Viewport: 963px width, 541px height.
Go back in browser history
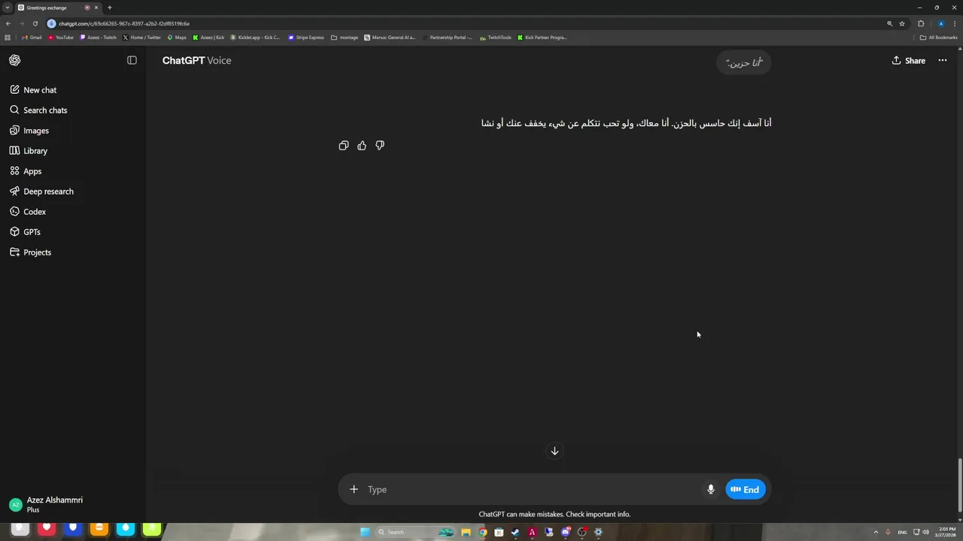coord(8,23)
